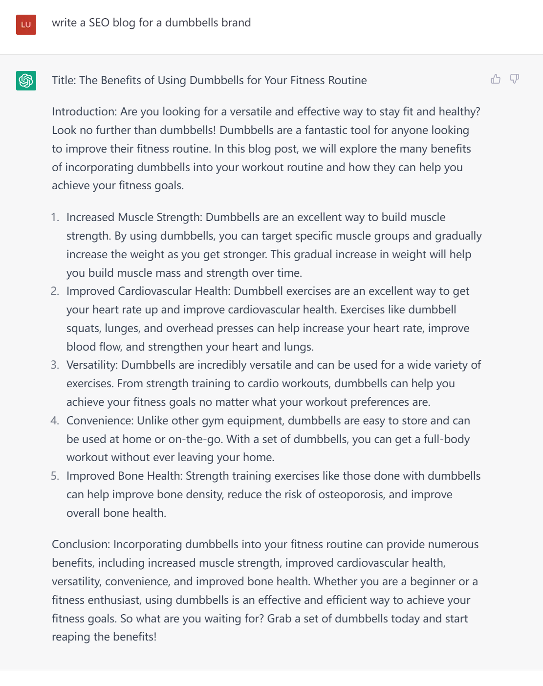The width and height of the screenshot is (543, 686).
Task: Click the Conclusion paragraph text
Action: click(264, 591)
